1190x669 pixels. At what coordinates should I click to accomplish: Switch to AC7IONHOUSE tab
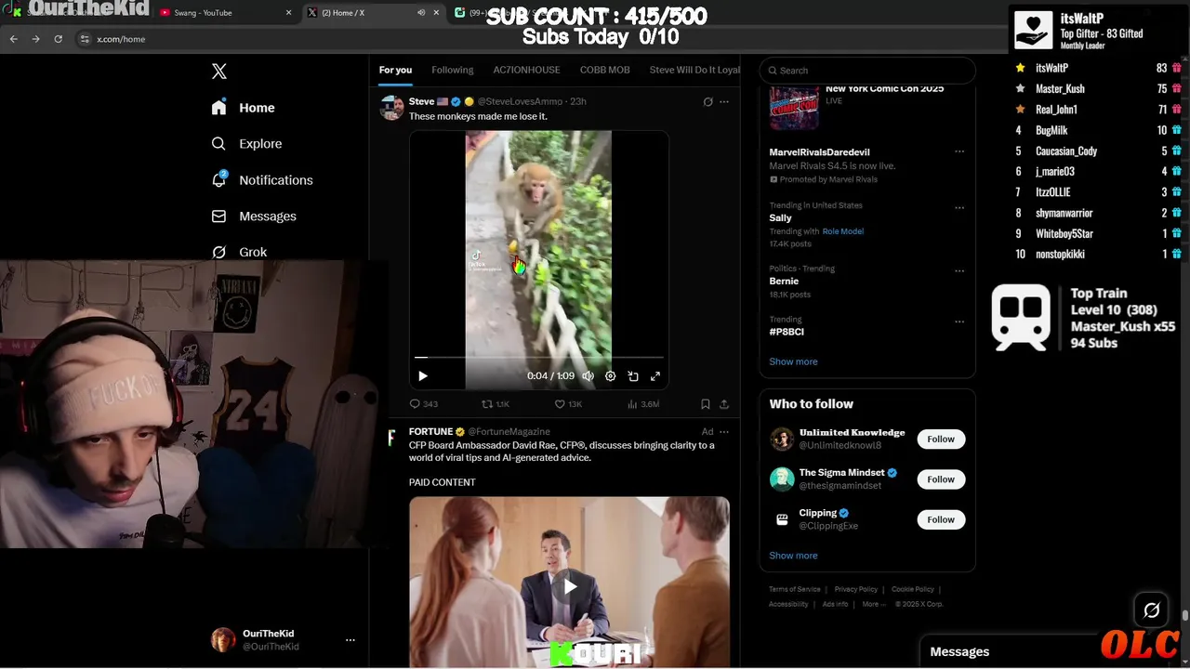pos(526,70)
